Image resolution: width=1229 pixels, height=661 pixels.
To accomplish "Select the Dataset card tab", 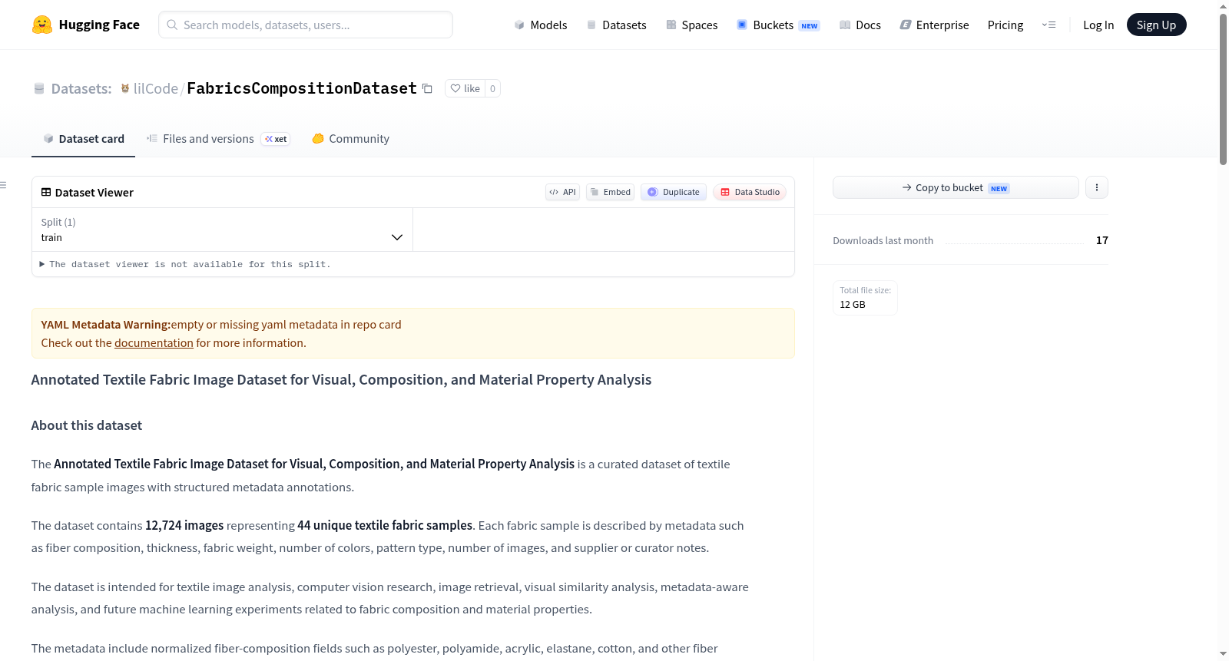I will [83, 139].
